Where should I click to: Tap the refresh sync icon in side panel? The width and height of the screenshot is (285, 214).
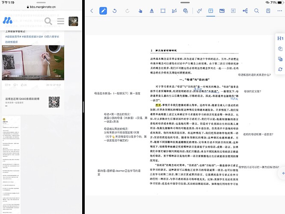pyautogui.click(x=280, y=69)
